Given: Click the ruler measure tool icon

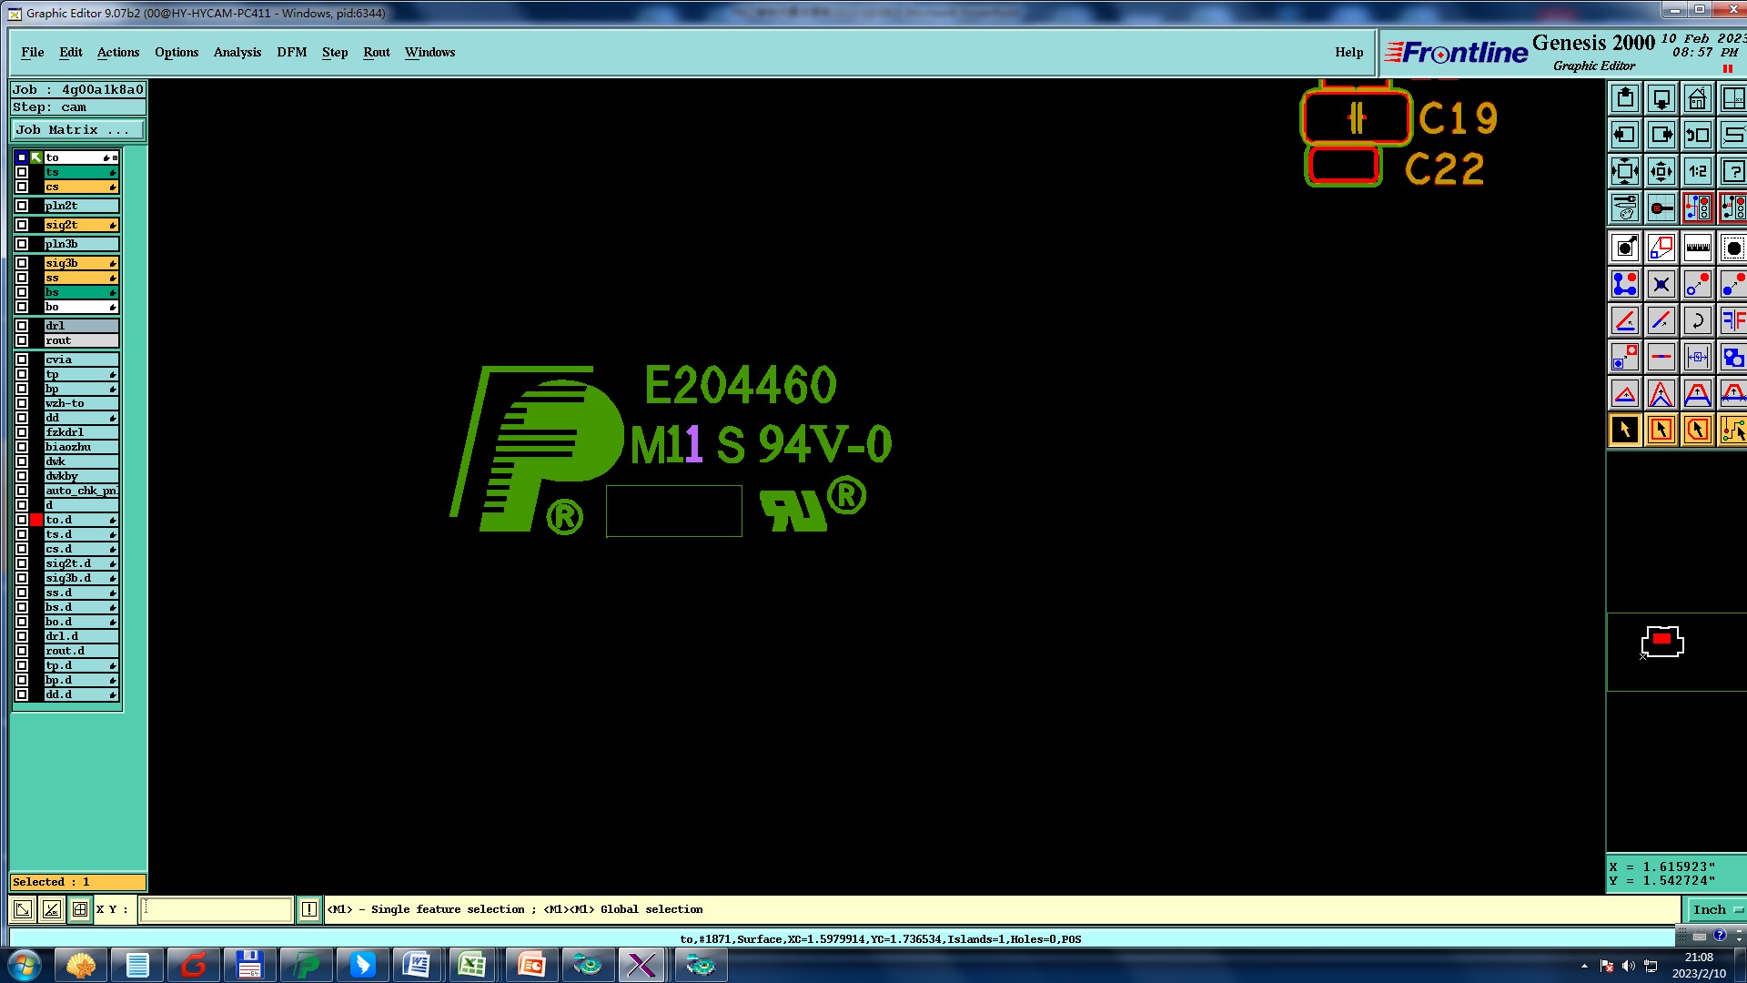Looking at the screenshot, I should pyautogui.click(x=1697, y=248).
